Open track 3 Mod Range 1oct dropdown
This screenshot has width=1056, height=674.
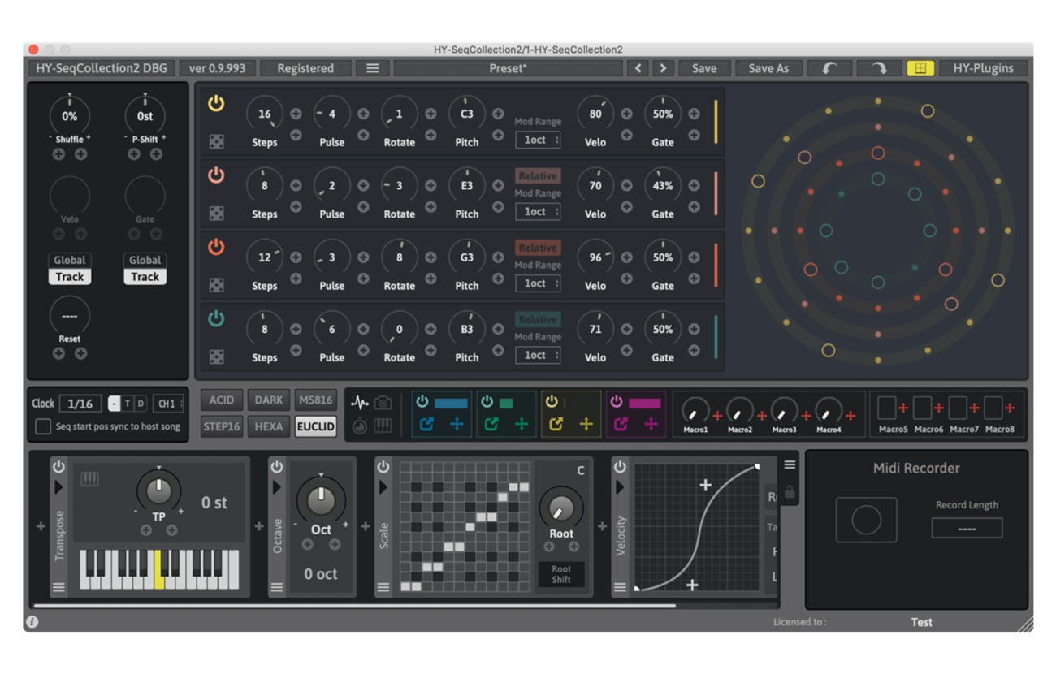click(x=538, y=283)
